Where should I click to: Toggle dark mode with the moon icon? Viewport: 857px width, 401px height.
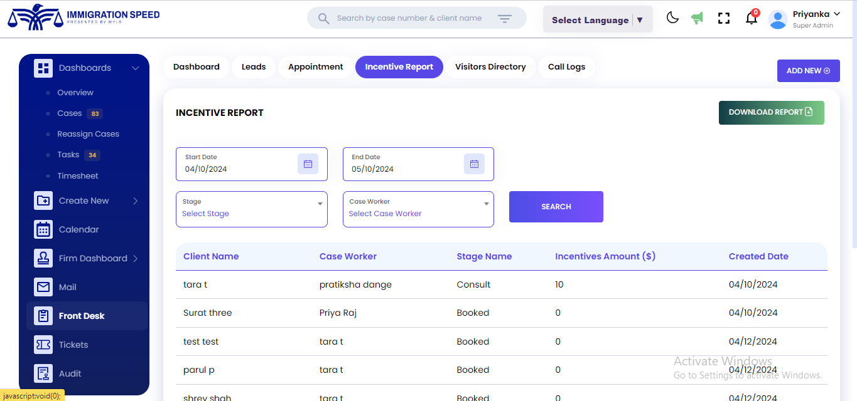(672, 18)
